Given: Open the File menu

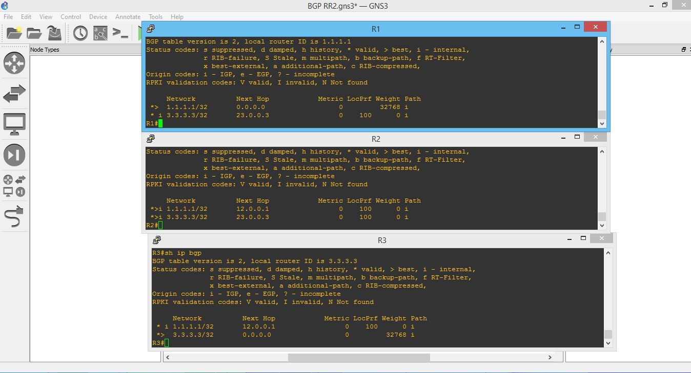Looking at the screenshot, I should tap(8, 17).
